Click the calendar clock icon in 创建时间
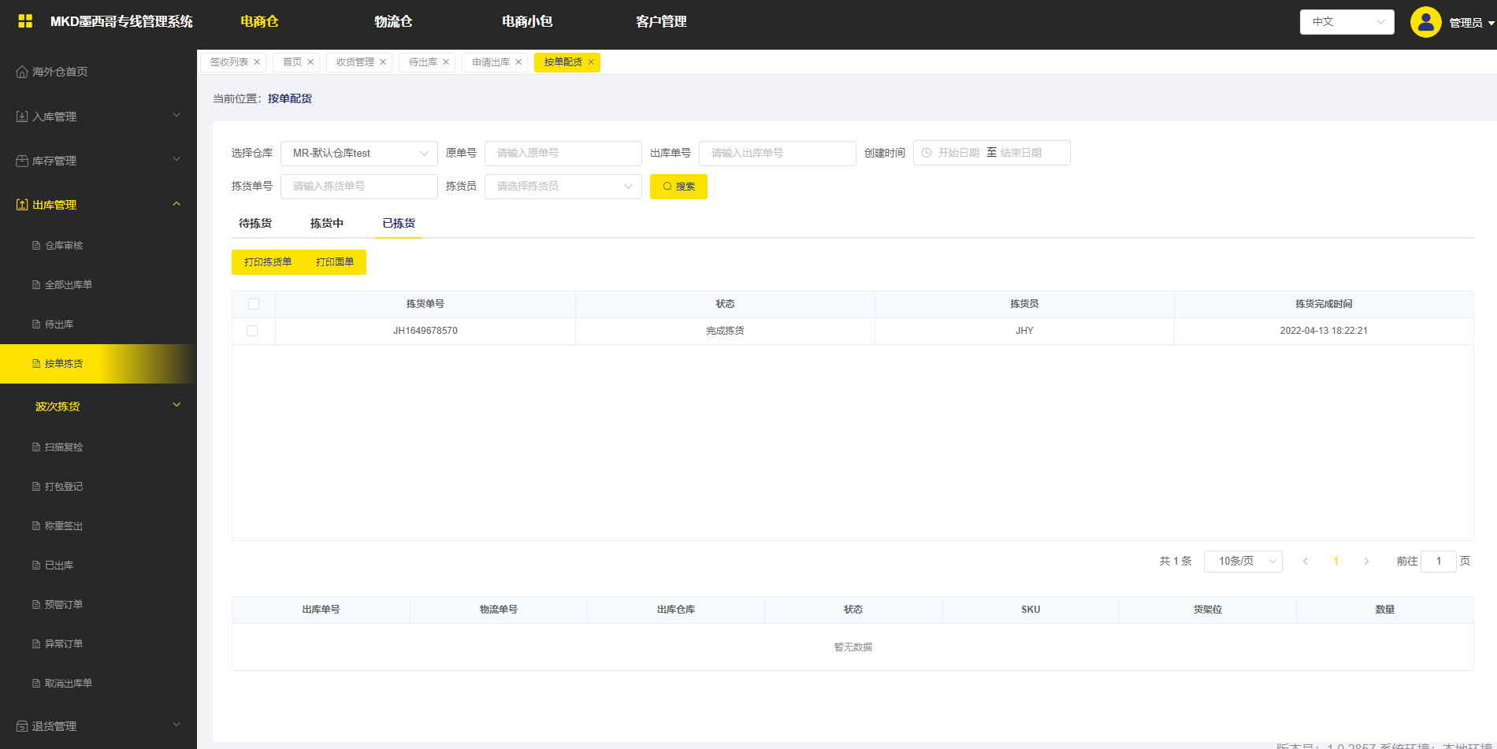The image size is (1497, 749). (x=927, y=153)
